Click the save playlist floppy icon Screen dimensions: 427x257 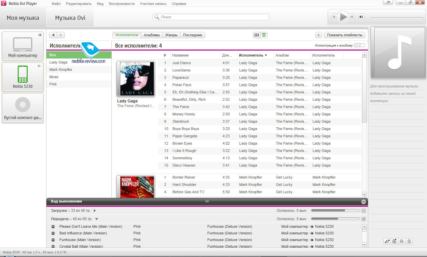(402, 241)
